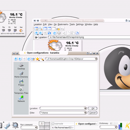Create new folder in karamba dialog
The image size is (130, 130).
pyautogui.click(x=33, y=59)
